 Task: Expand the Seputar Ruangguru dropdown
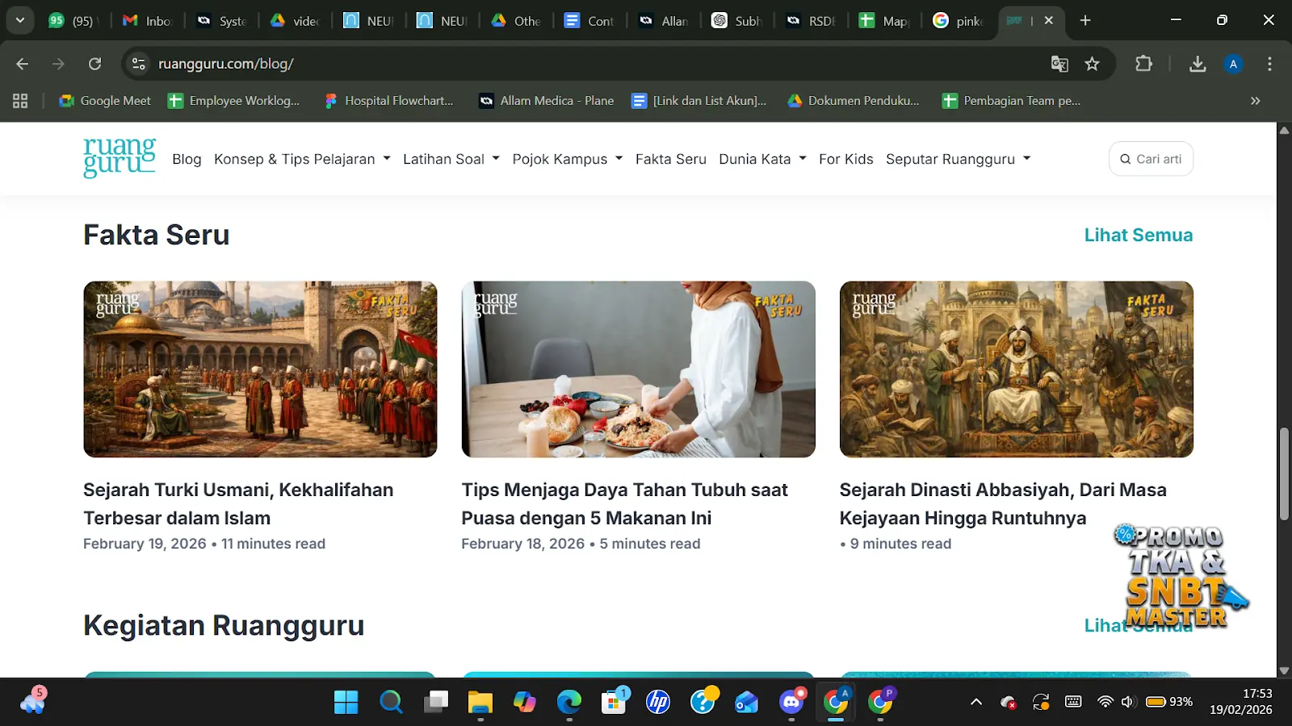pos(959,159)
